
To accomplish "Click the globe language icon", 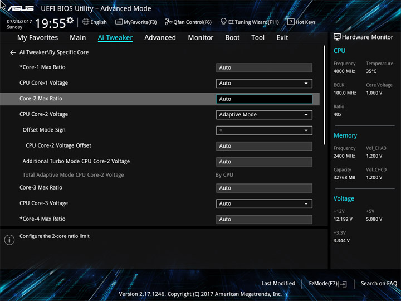I will pos(86,22).
